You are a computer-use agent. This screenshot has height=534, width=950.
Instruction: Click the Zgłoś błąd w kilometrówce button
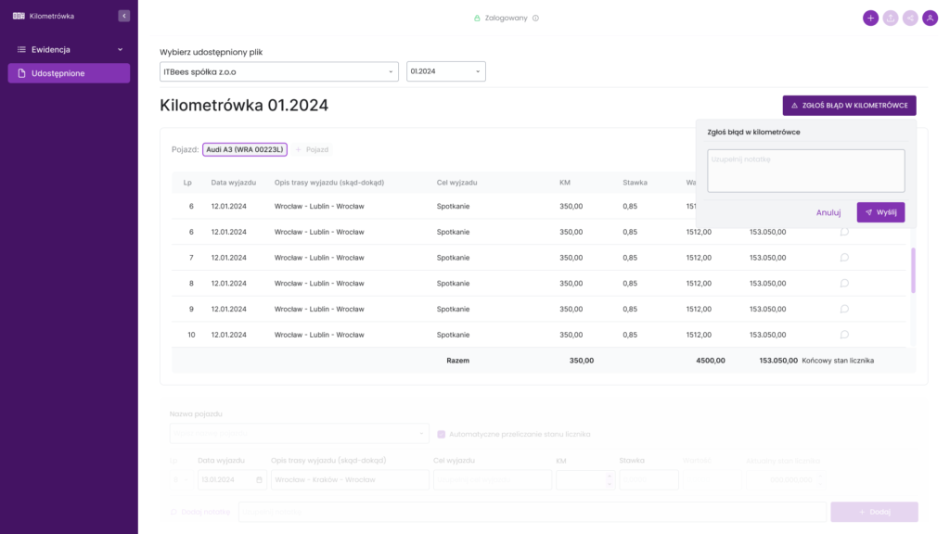pyautogui.click(x=849, y=106)
